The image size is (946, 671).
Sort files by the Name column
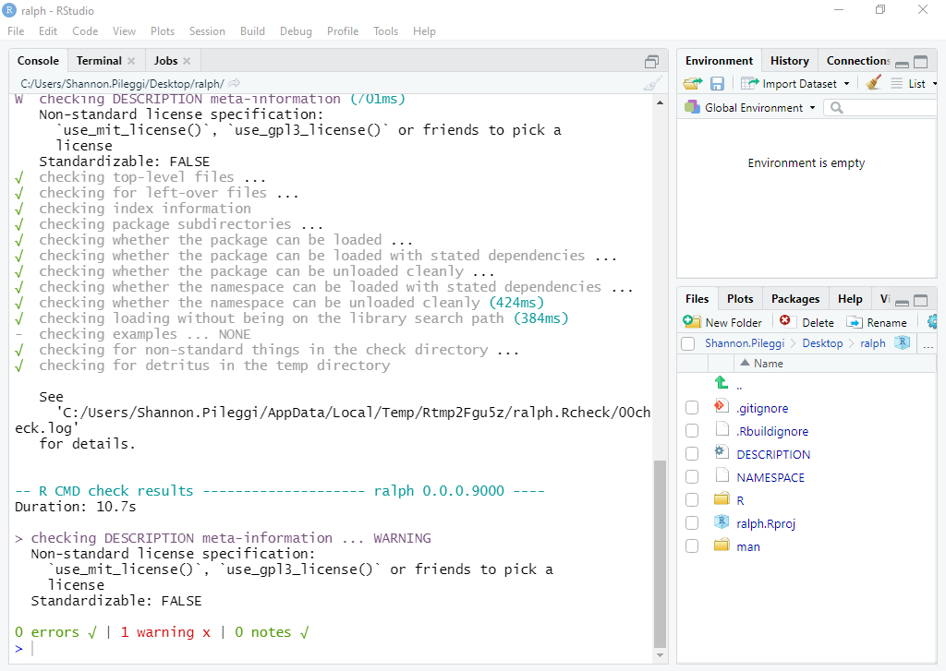click(768, 364)
